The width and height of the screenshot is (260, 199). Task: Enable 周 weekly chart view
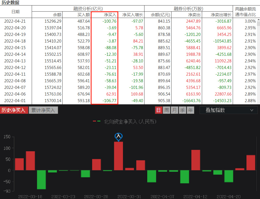[x=167, y=110]
